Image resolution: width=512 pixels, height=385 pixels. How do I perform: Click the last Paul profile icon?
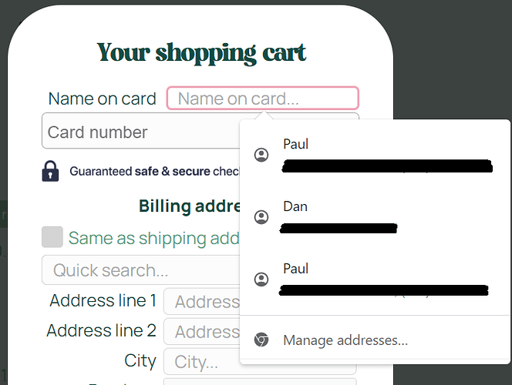coord(261,280)
